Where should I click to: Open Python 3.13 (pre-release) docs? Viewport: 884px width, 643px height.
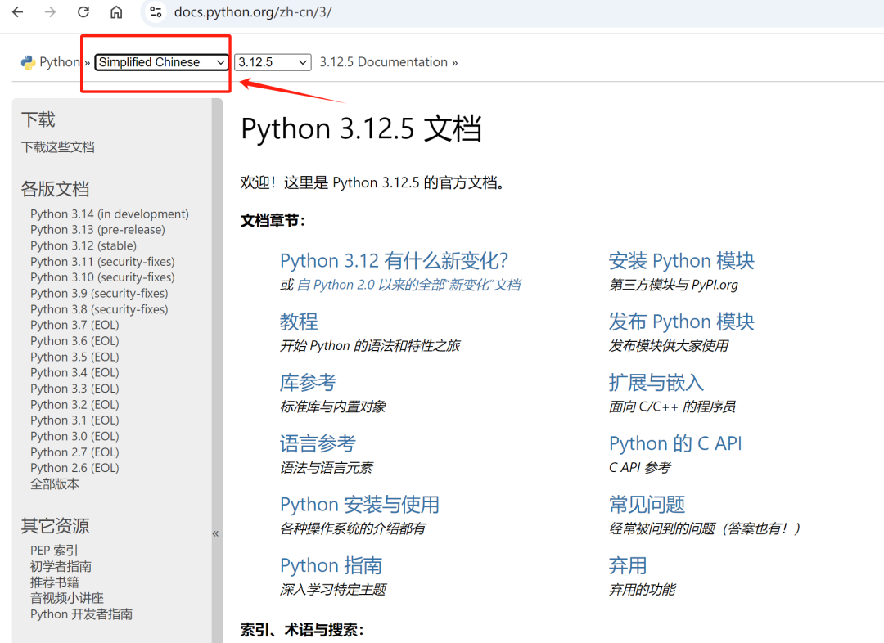97,230
